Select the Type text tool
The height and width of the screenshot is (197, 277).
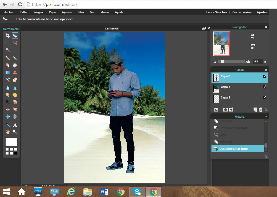pos(15,125)
